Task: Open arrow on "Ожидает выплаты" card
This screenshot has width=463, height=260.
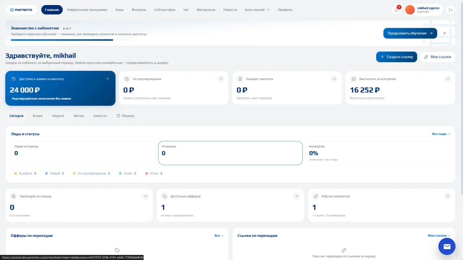Action: coord(334,79)
